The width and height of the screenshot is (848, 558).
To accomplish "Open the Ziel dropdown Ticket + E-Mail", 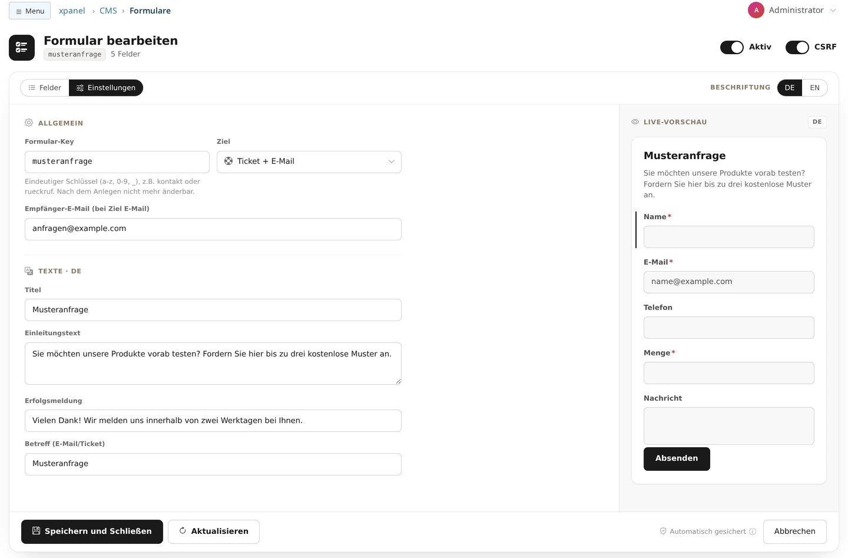I will (309, 162).
